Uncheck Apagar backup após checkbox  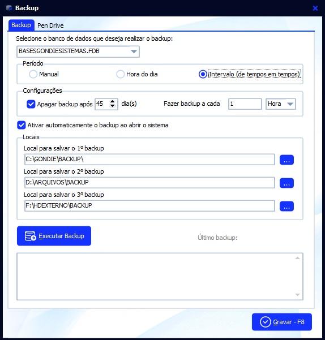tap(31, 104)
